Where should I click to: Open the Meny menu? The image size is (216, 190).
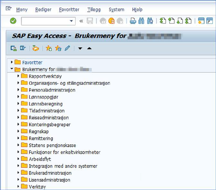[22, 10]
